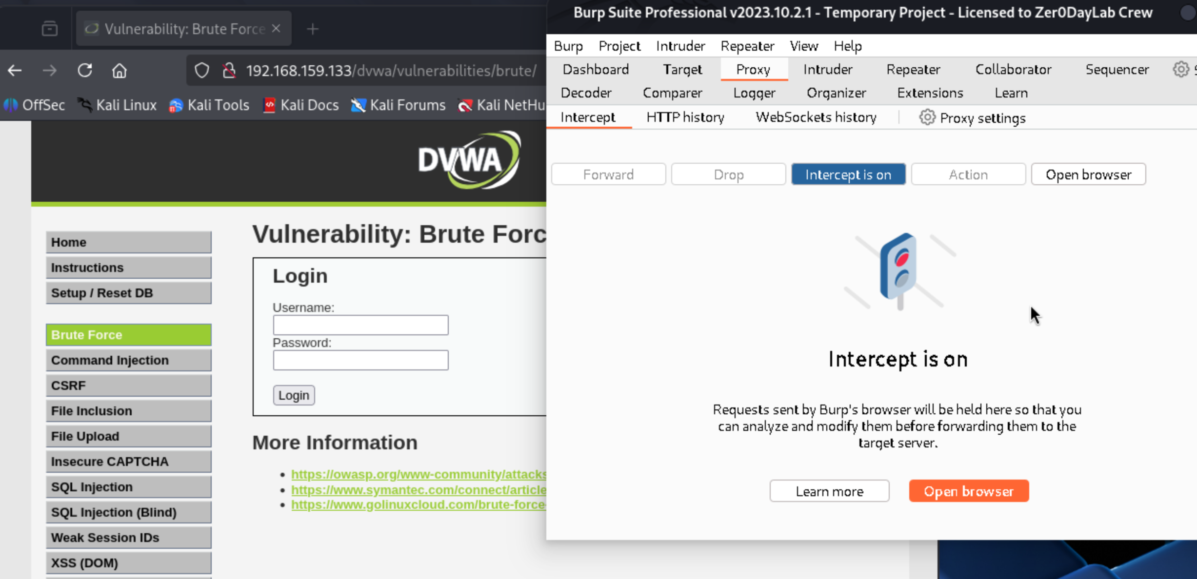Select the Intercept sub-tab
1197x579 pixels.
(x=588, y=117)
